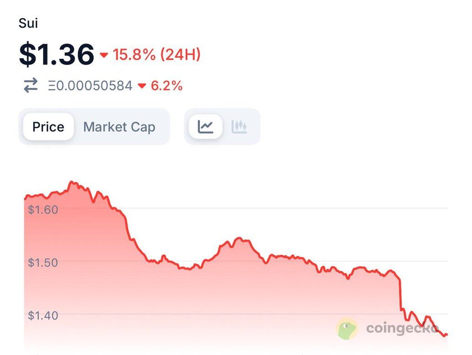Click the 0.00050584 ETH price value
Screen dimensions: 472x355
[91, 85]
